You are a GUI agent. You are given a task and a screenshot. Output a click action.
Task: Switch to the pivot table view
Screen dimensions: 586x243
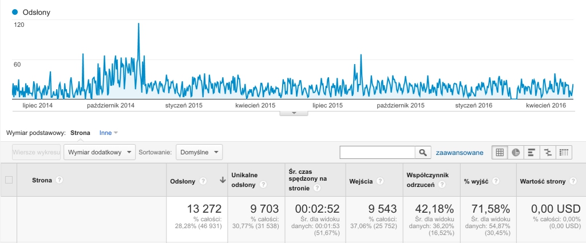click(564, 152)
